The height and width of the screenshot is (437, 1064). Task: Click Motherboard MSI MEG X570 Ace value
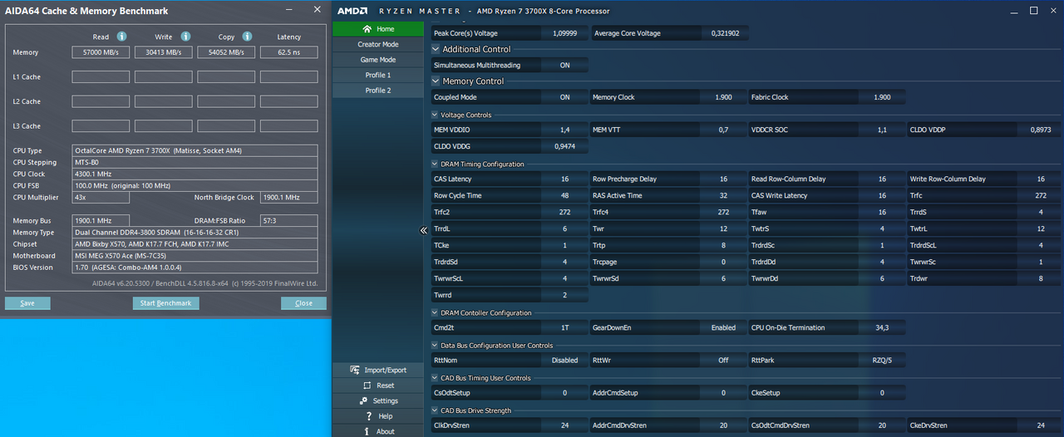(195, 256)
